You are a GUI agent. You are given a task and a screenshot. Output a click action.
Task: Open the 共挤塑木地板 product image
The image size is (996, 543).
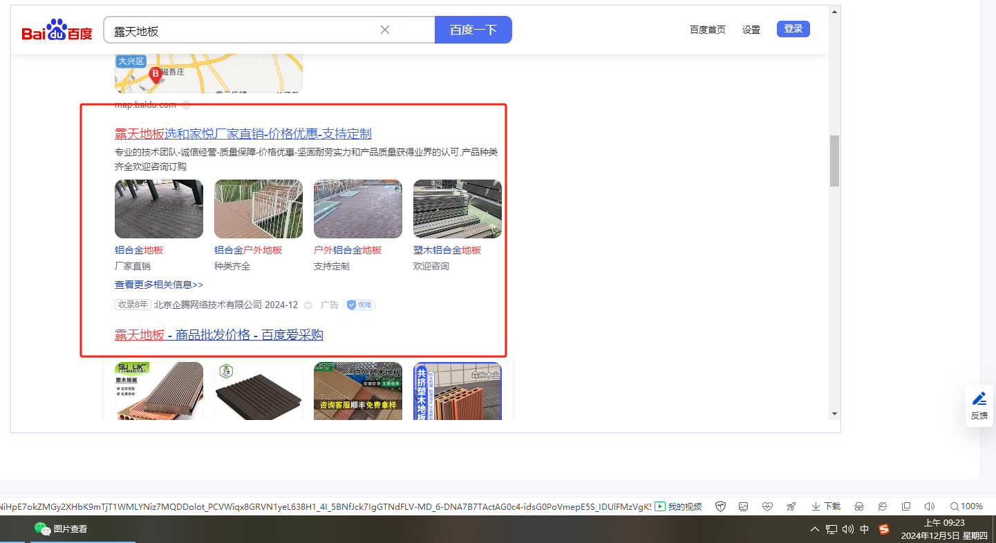coord(458,391)
